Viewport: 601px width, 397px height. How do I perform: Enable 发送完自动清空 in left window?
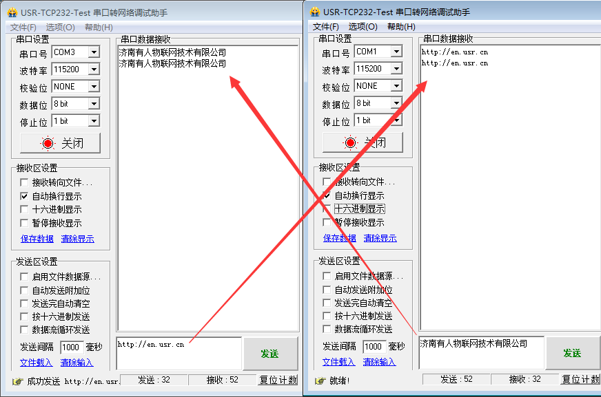point(24,303)
